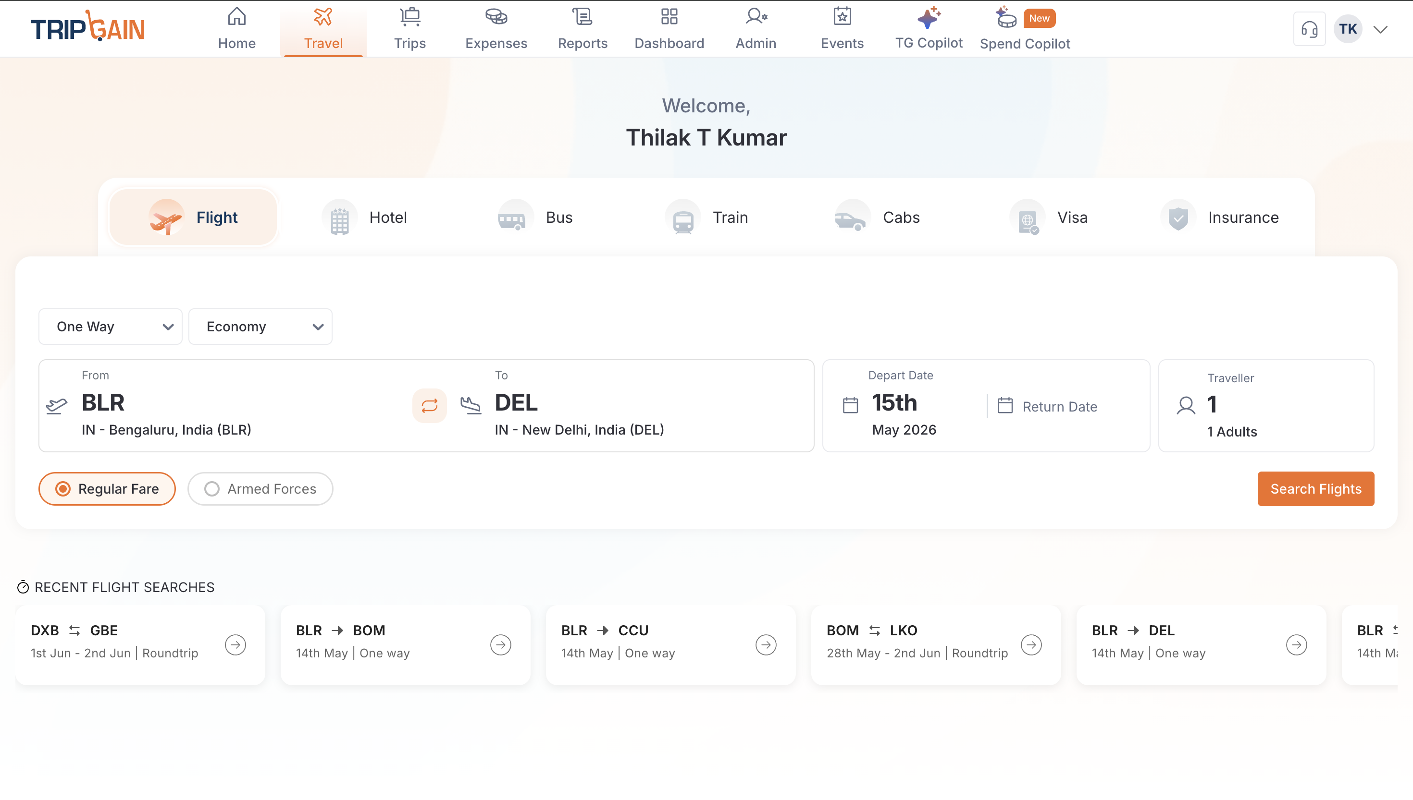This screenshot has width=1413, height=800.
Task: Click the headset support icon
Action: click(1310, 29)
